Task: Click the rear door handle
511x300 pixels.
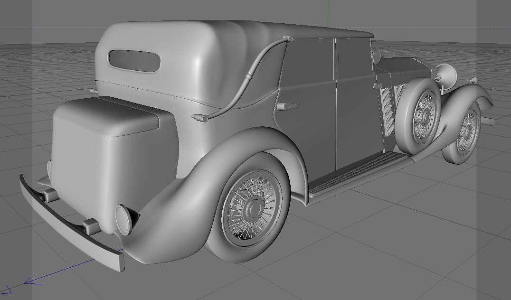Action: 286,106
